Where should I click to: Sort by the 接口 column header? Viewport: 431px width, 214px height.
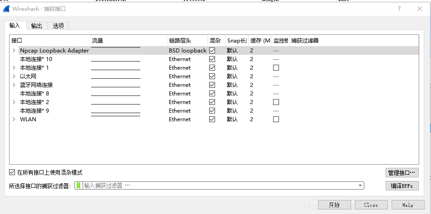[x=50, y=41]
